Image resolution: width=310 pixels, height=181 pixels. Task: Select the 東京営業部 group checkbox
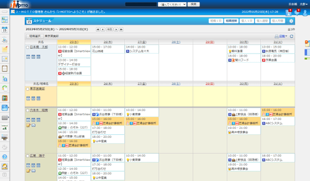coord(28,89)
